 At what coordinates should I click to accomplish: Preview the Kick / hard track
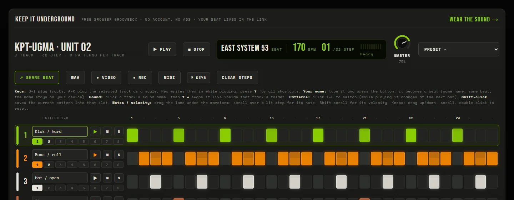[x=95, y=131]
